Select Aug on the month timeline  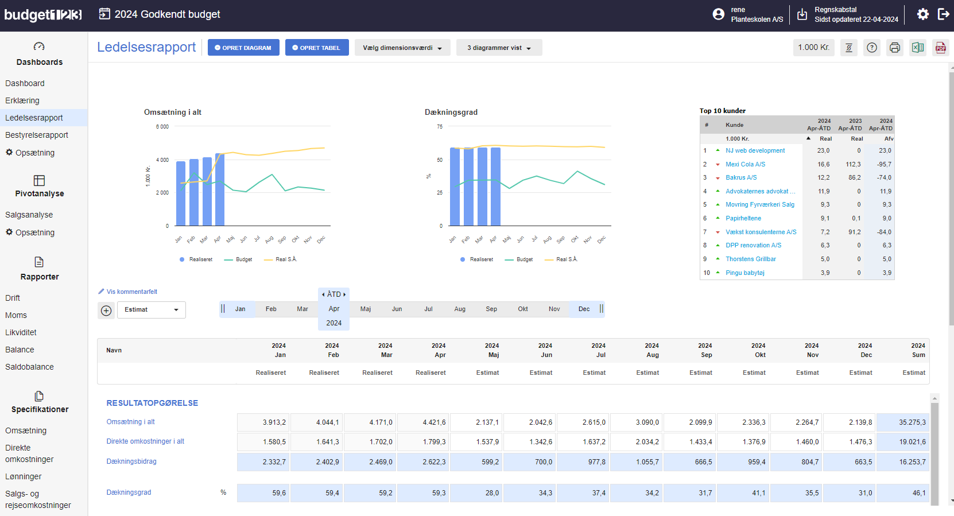460,309
